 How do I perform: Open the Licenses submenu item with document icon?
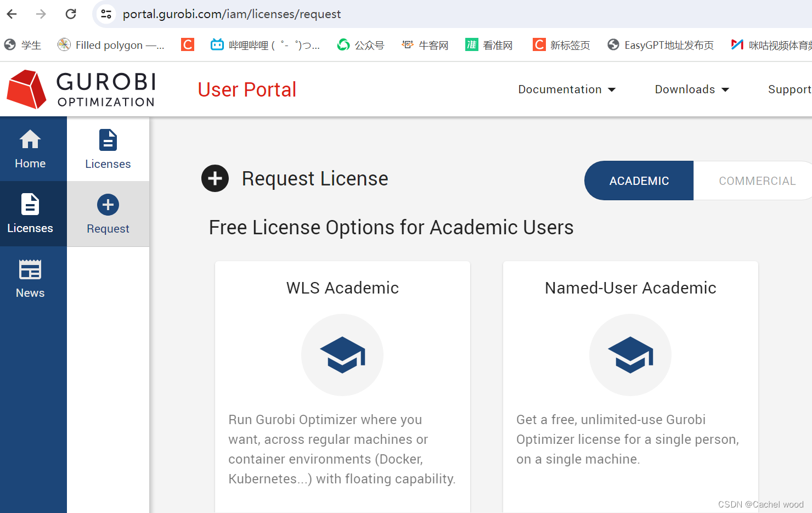pos(108,149)
